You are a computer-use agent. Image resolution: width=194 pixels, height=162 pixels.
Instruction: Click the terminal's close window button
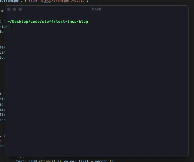[9, 9]
